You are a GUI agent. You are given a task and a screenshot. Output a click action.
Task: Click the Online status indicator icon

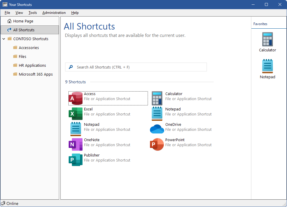pyautogui.click(x=3, y=203)
